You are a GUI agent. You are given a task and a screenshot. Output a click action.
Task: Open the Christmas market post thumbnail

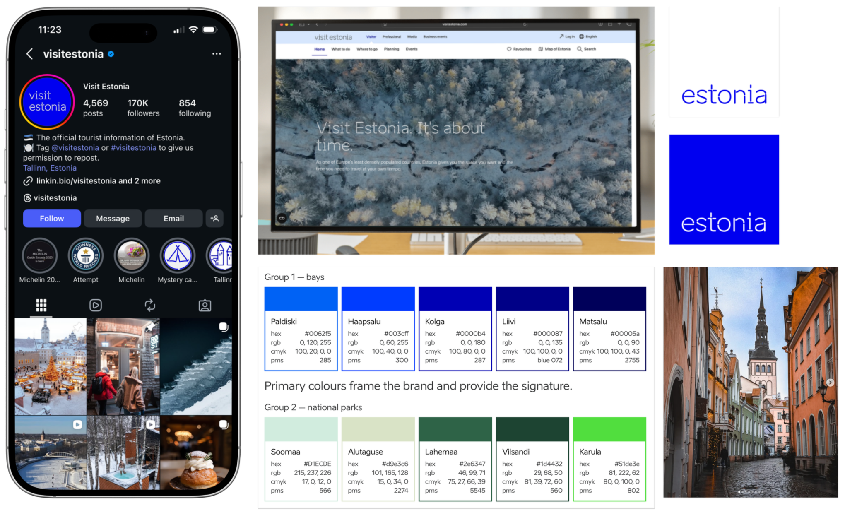click(x=51, y=366)
